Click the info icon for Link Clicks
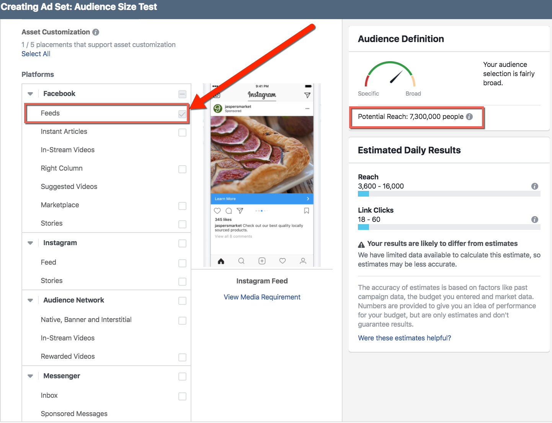The image size is (552, 423). pyautogui.click(x=535, y=220)
